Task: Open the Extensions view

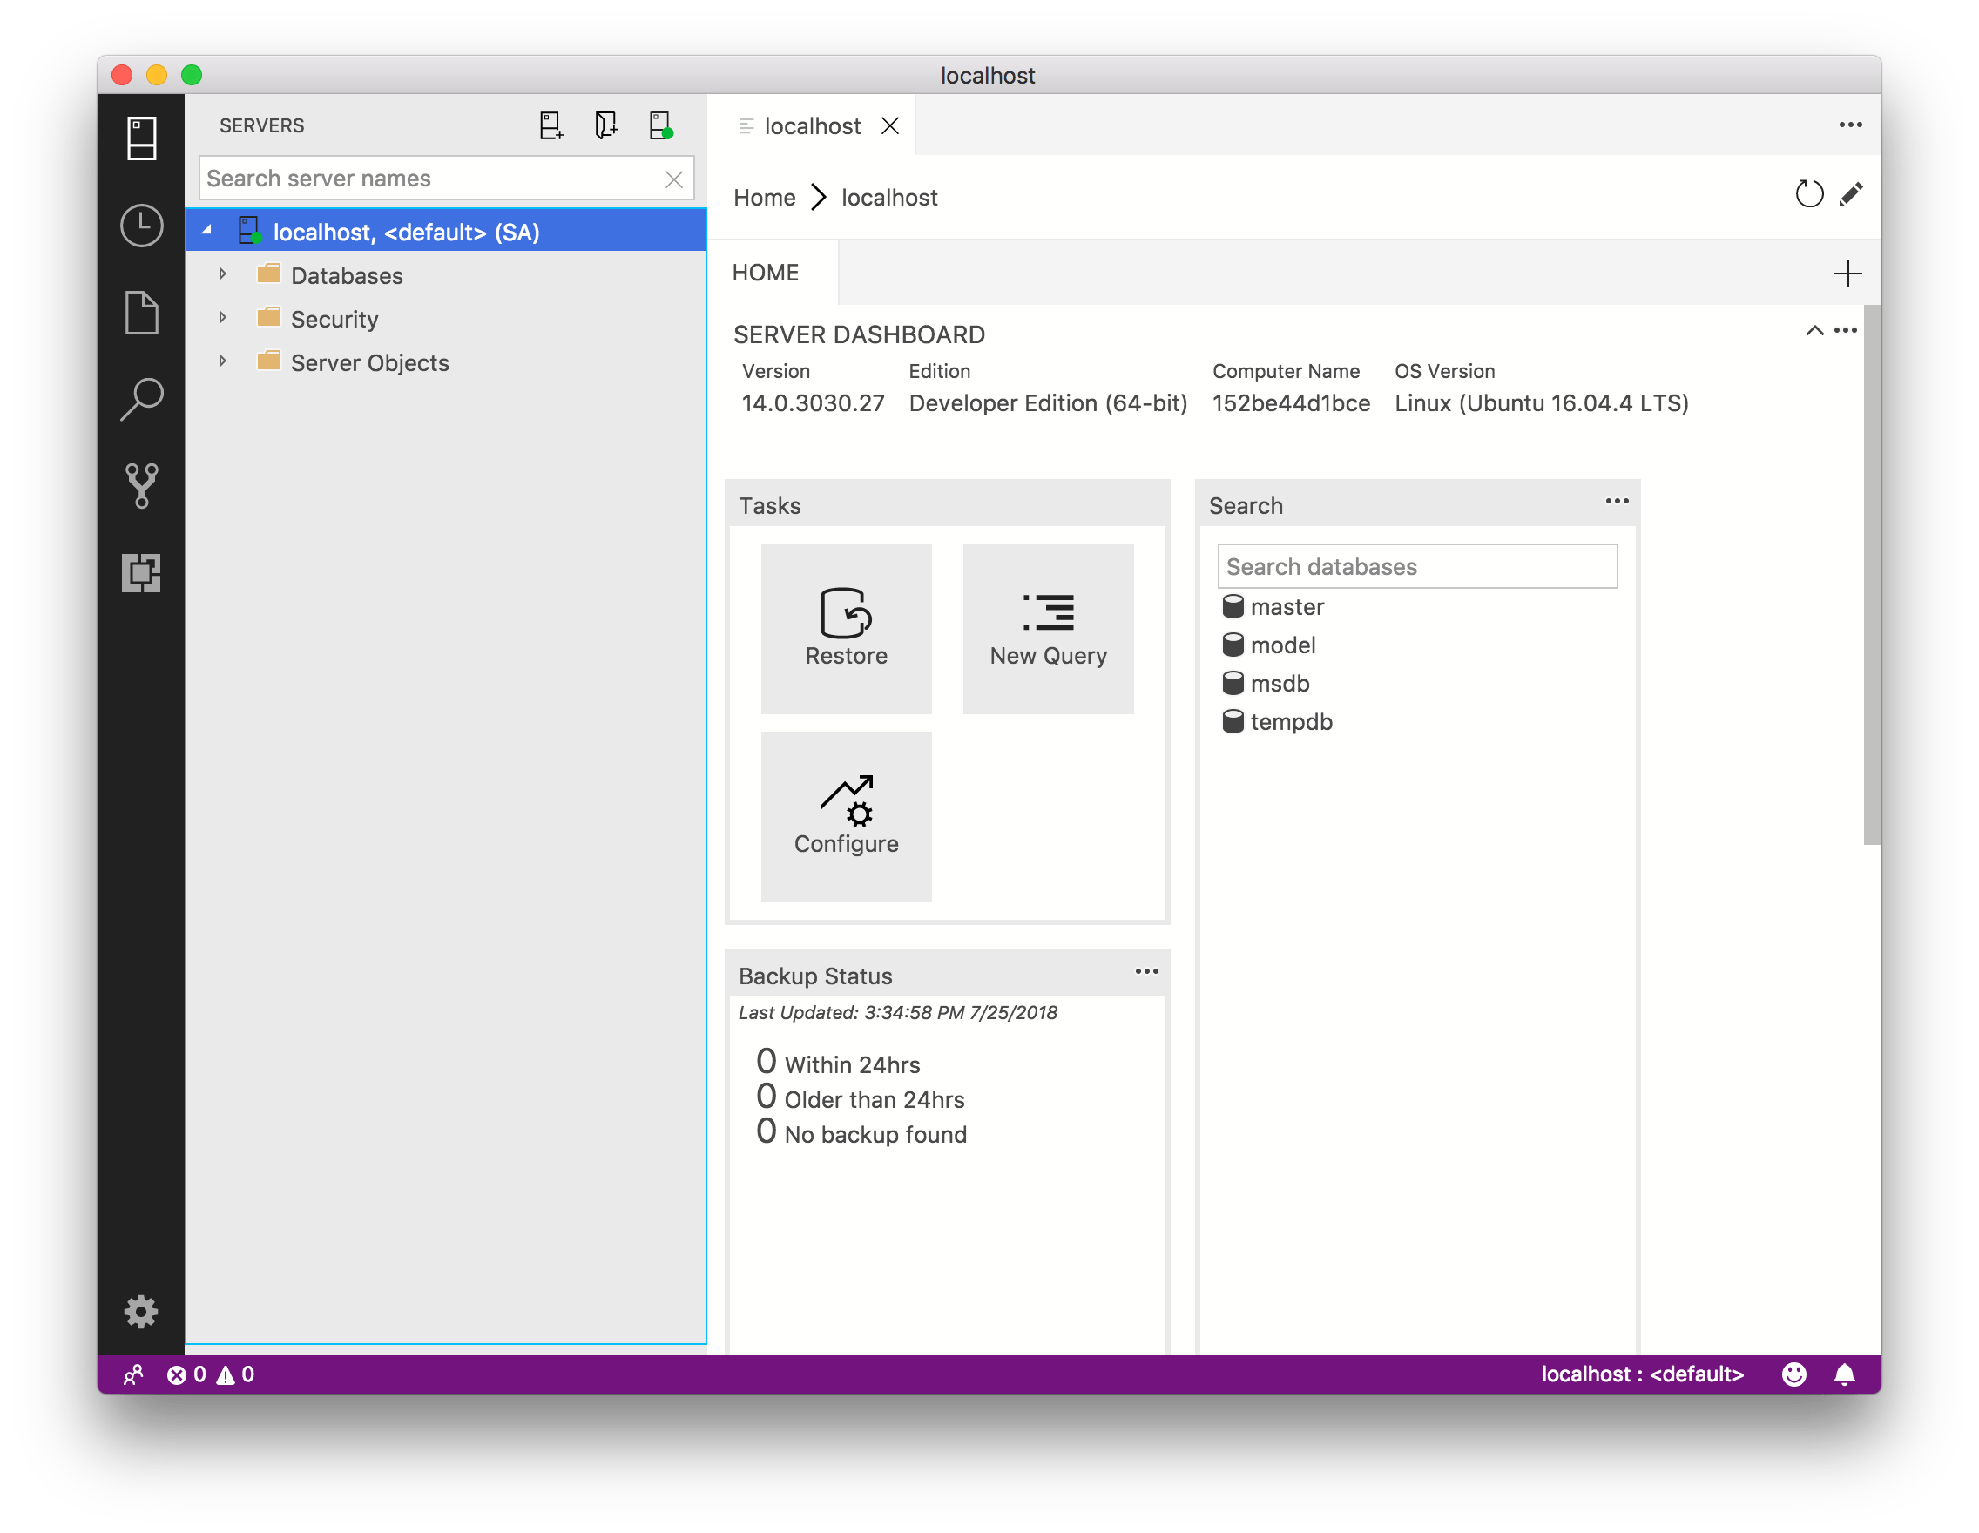Action: pyautogui.click(x=141, y=573)
